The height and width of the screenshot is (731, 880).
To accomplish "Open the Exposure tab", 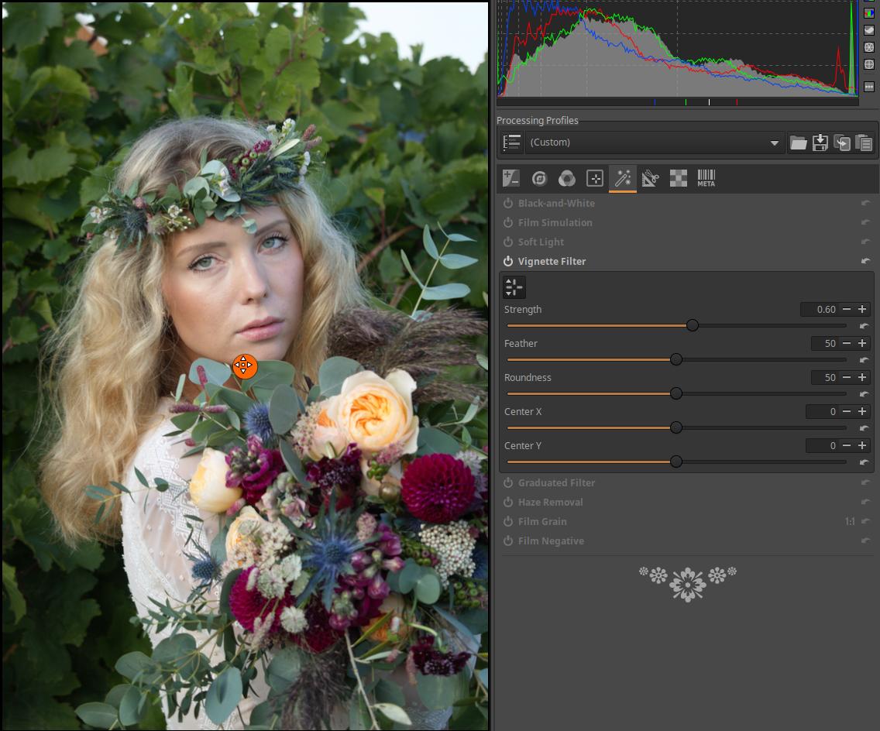I will pyautogui.click(x=510, y=179).
